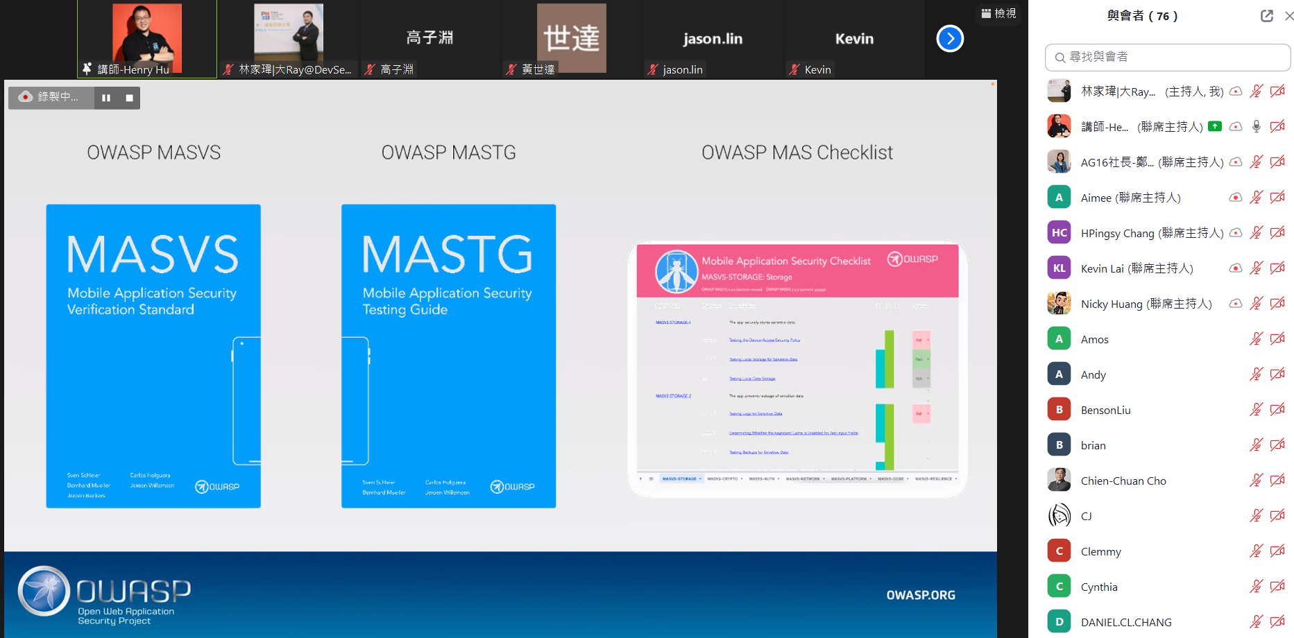The height and width of the screenshot is (638, 1294).
Task: Select jason.lin video tile
Action: pyautogui.click(x=713, y=39)
